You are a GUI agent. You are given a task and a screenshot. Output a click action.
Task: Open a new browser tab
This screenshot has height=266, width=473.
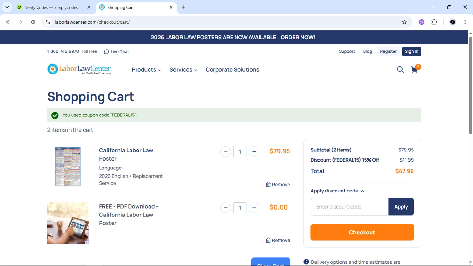coord(184,7)
